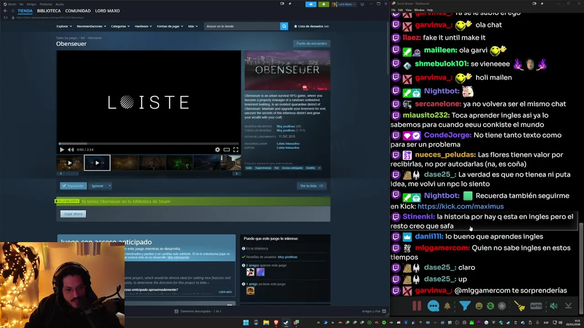Open the Brave browser taskbar icon

click(276, 323)
